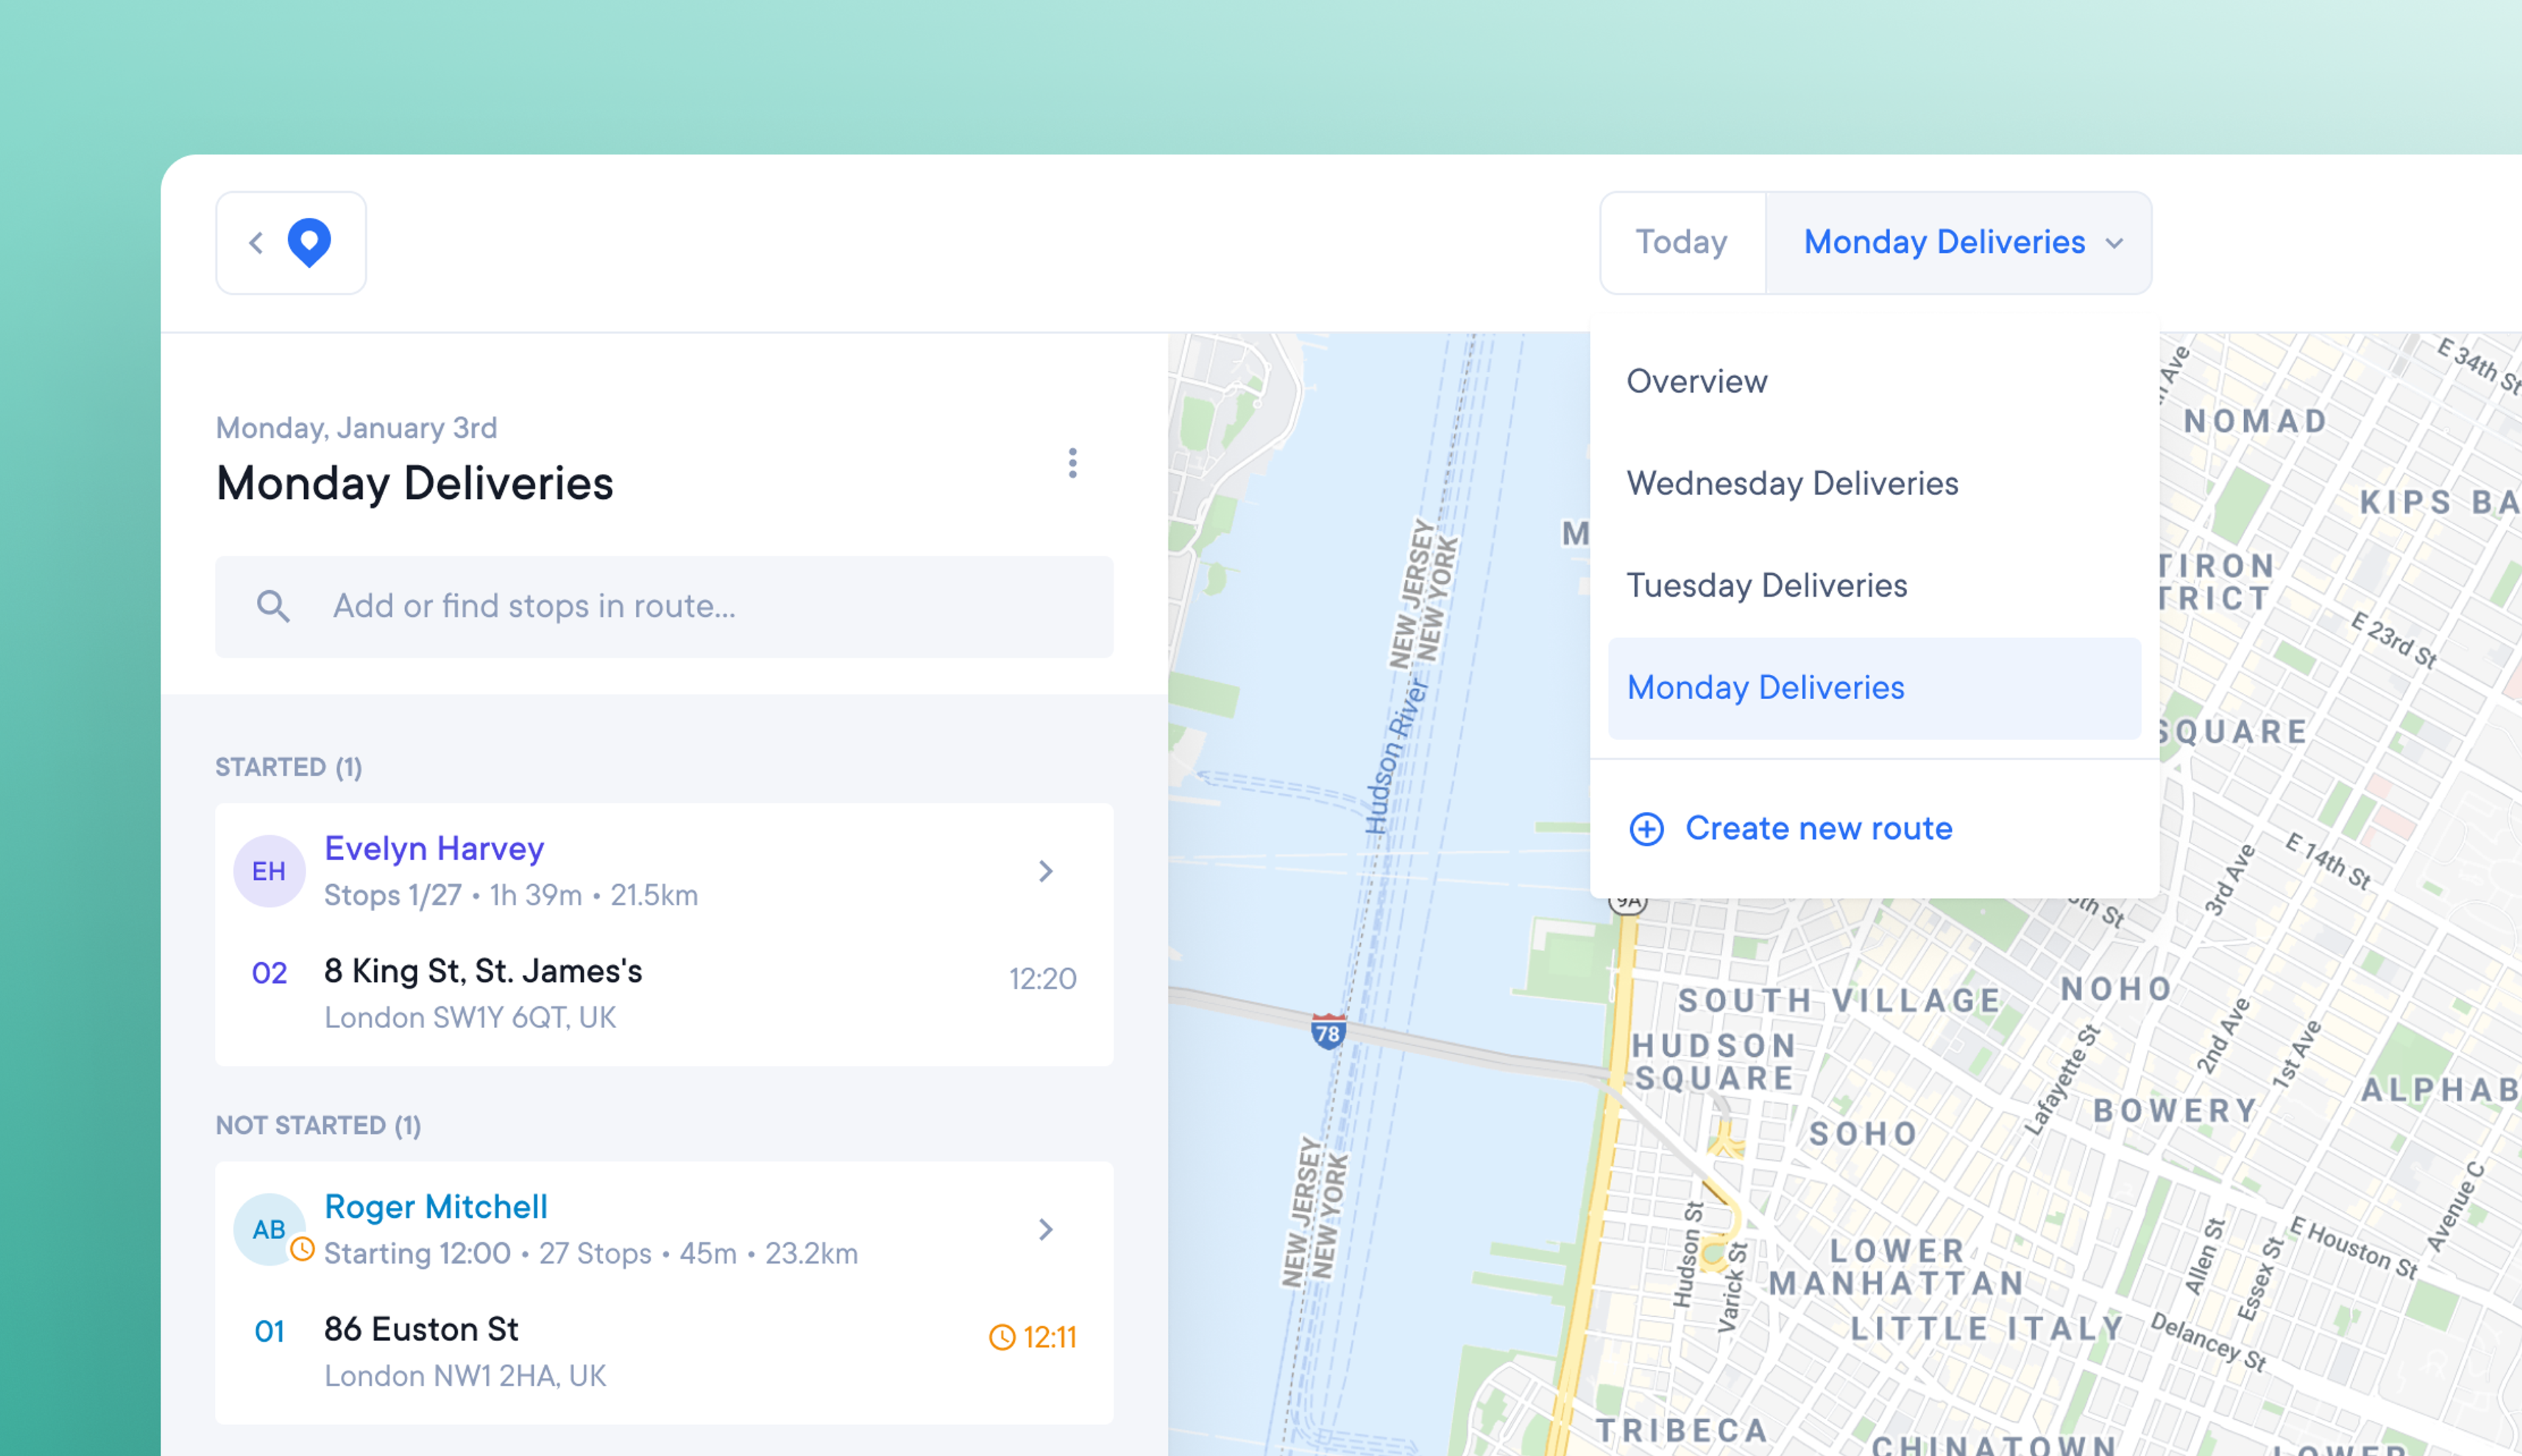
Task: Expand Evelyn Harvey's route chevron
Action: coord(1046,871)
